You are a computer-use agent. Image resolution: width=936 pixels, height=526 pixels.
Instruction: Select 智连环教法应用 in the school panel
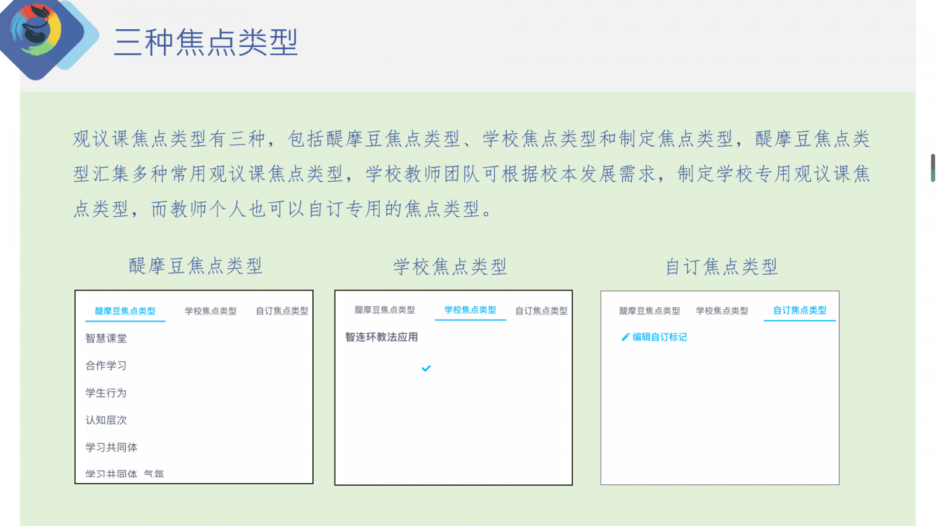[381, 337]
